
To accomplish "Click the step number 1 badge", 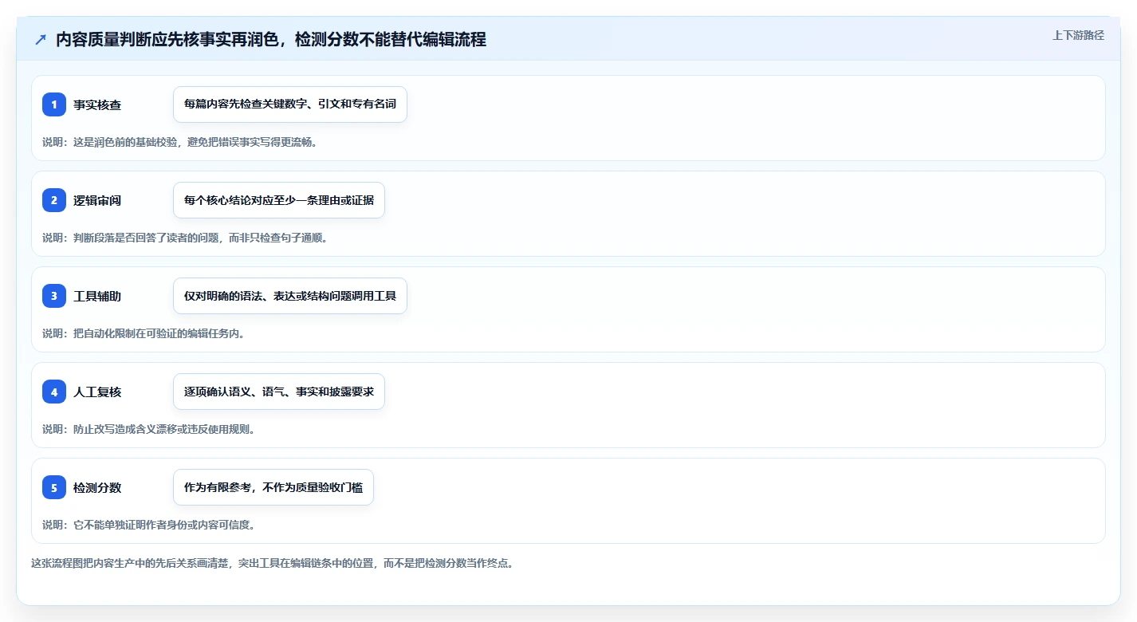I will point(54,104).
